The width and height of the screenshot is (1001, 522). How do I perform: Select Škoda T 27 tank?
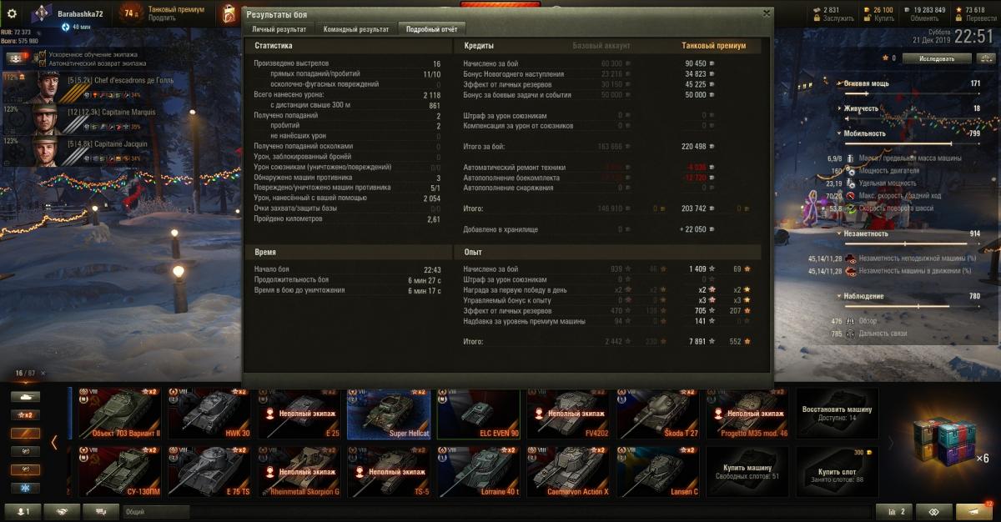(x=658, y=414)
